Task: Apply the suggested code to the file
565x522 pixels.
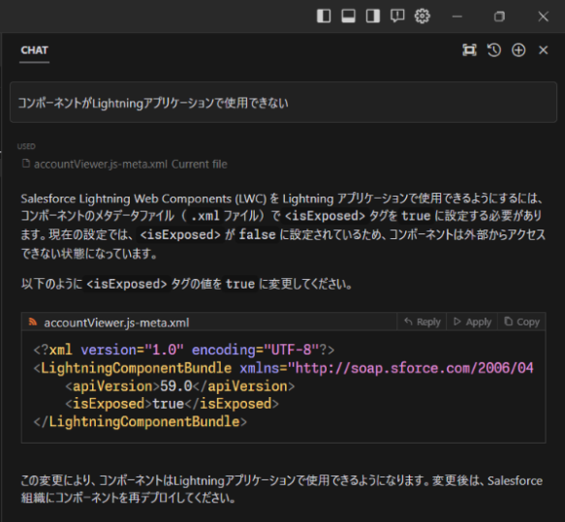Action: click(472, 322)
